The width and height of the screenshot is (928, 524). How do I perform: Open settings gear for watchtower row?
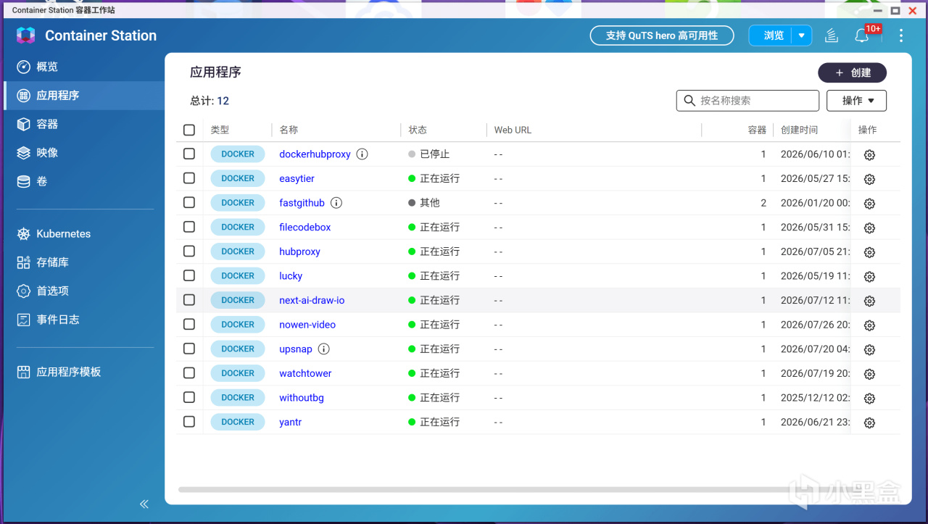point(869,374)
